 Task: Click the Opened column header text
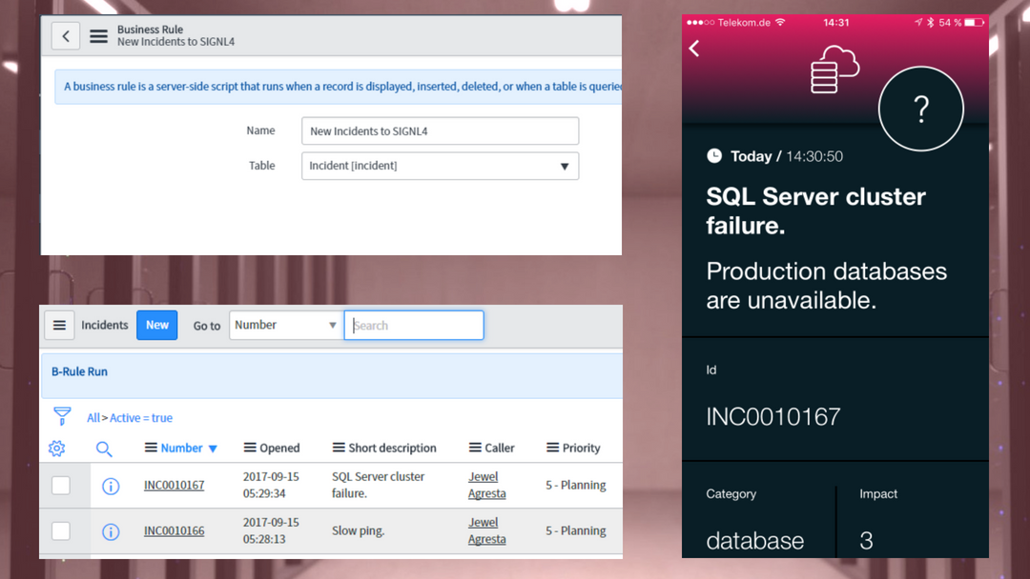click(x=279, y=448)
